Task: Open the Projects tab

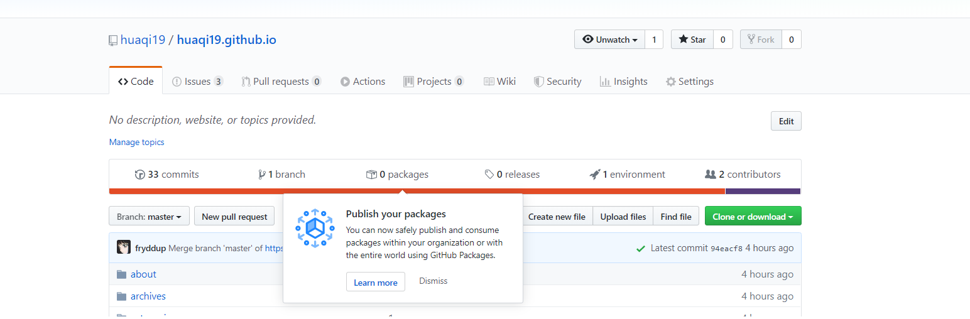Action: pos(433,81)
